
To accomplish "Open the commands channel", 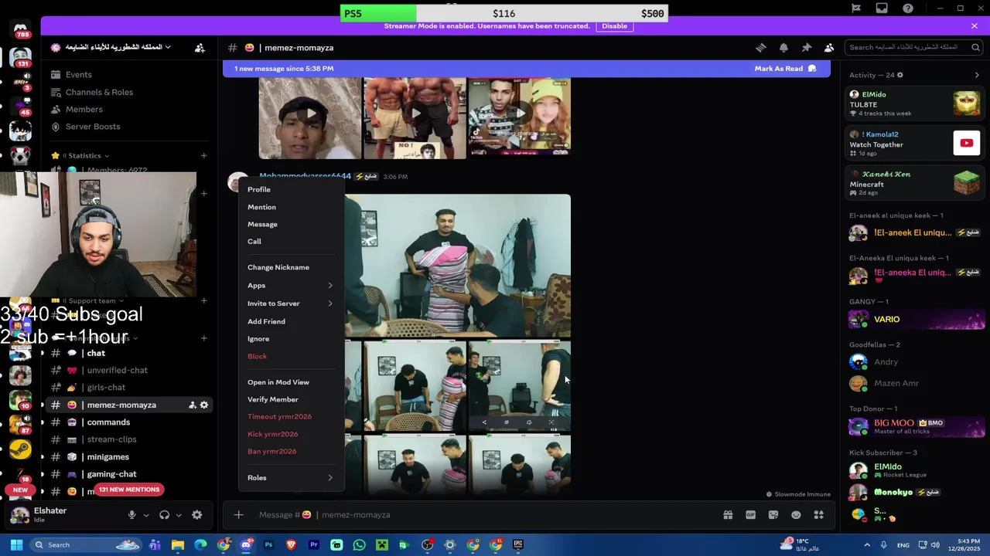I will [108, 422].
